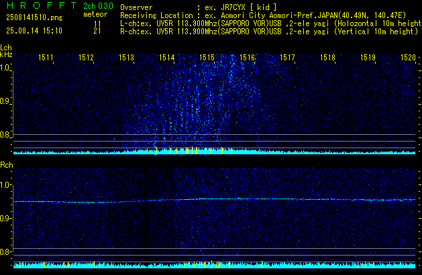This screenshot has height=275, width=422.
Task: Select the 1515 time tick label
Action: (x=207, y=58)
